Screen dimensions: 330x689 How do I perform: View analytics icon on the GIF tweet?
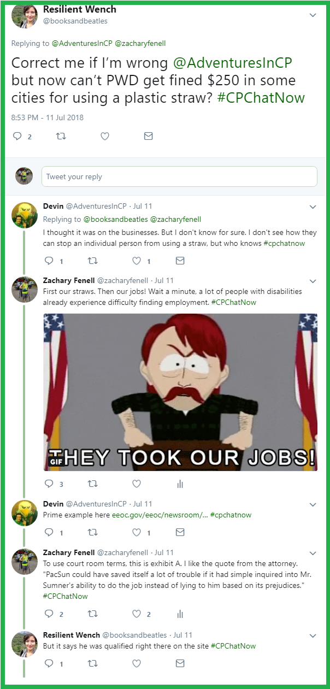pyautogui.click(x=180, y=484)
